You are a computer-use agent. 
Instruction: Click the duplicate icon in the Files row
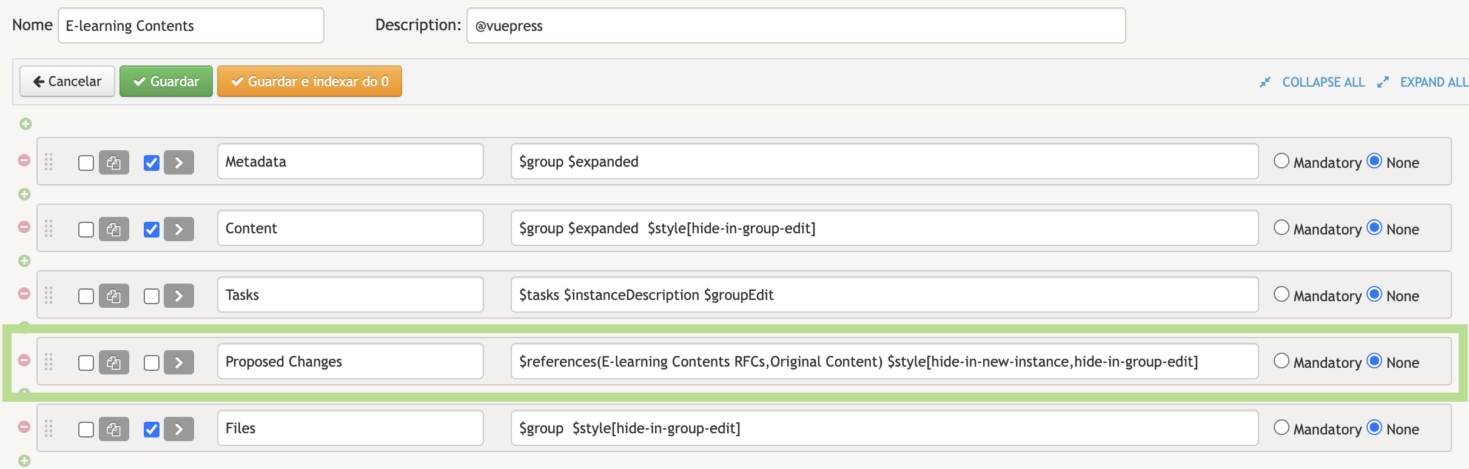114,429
